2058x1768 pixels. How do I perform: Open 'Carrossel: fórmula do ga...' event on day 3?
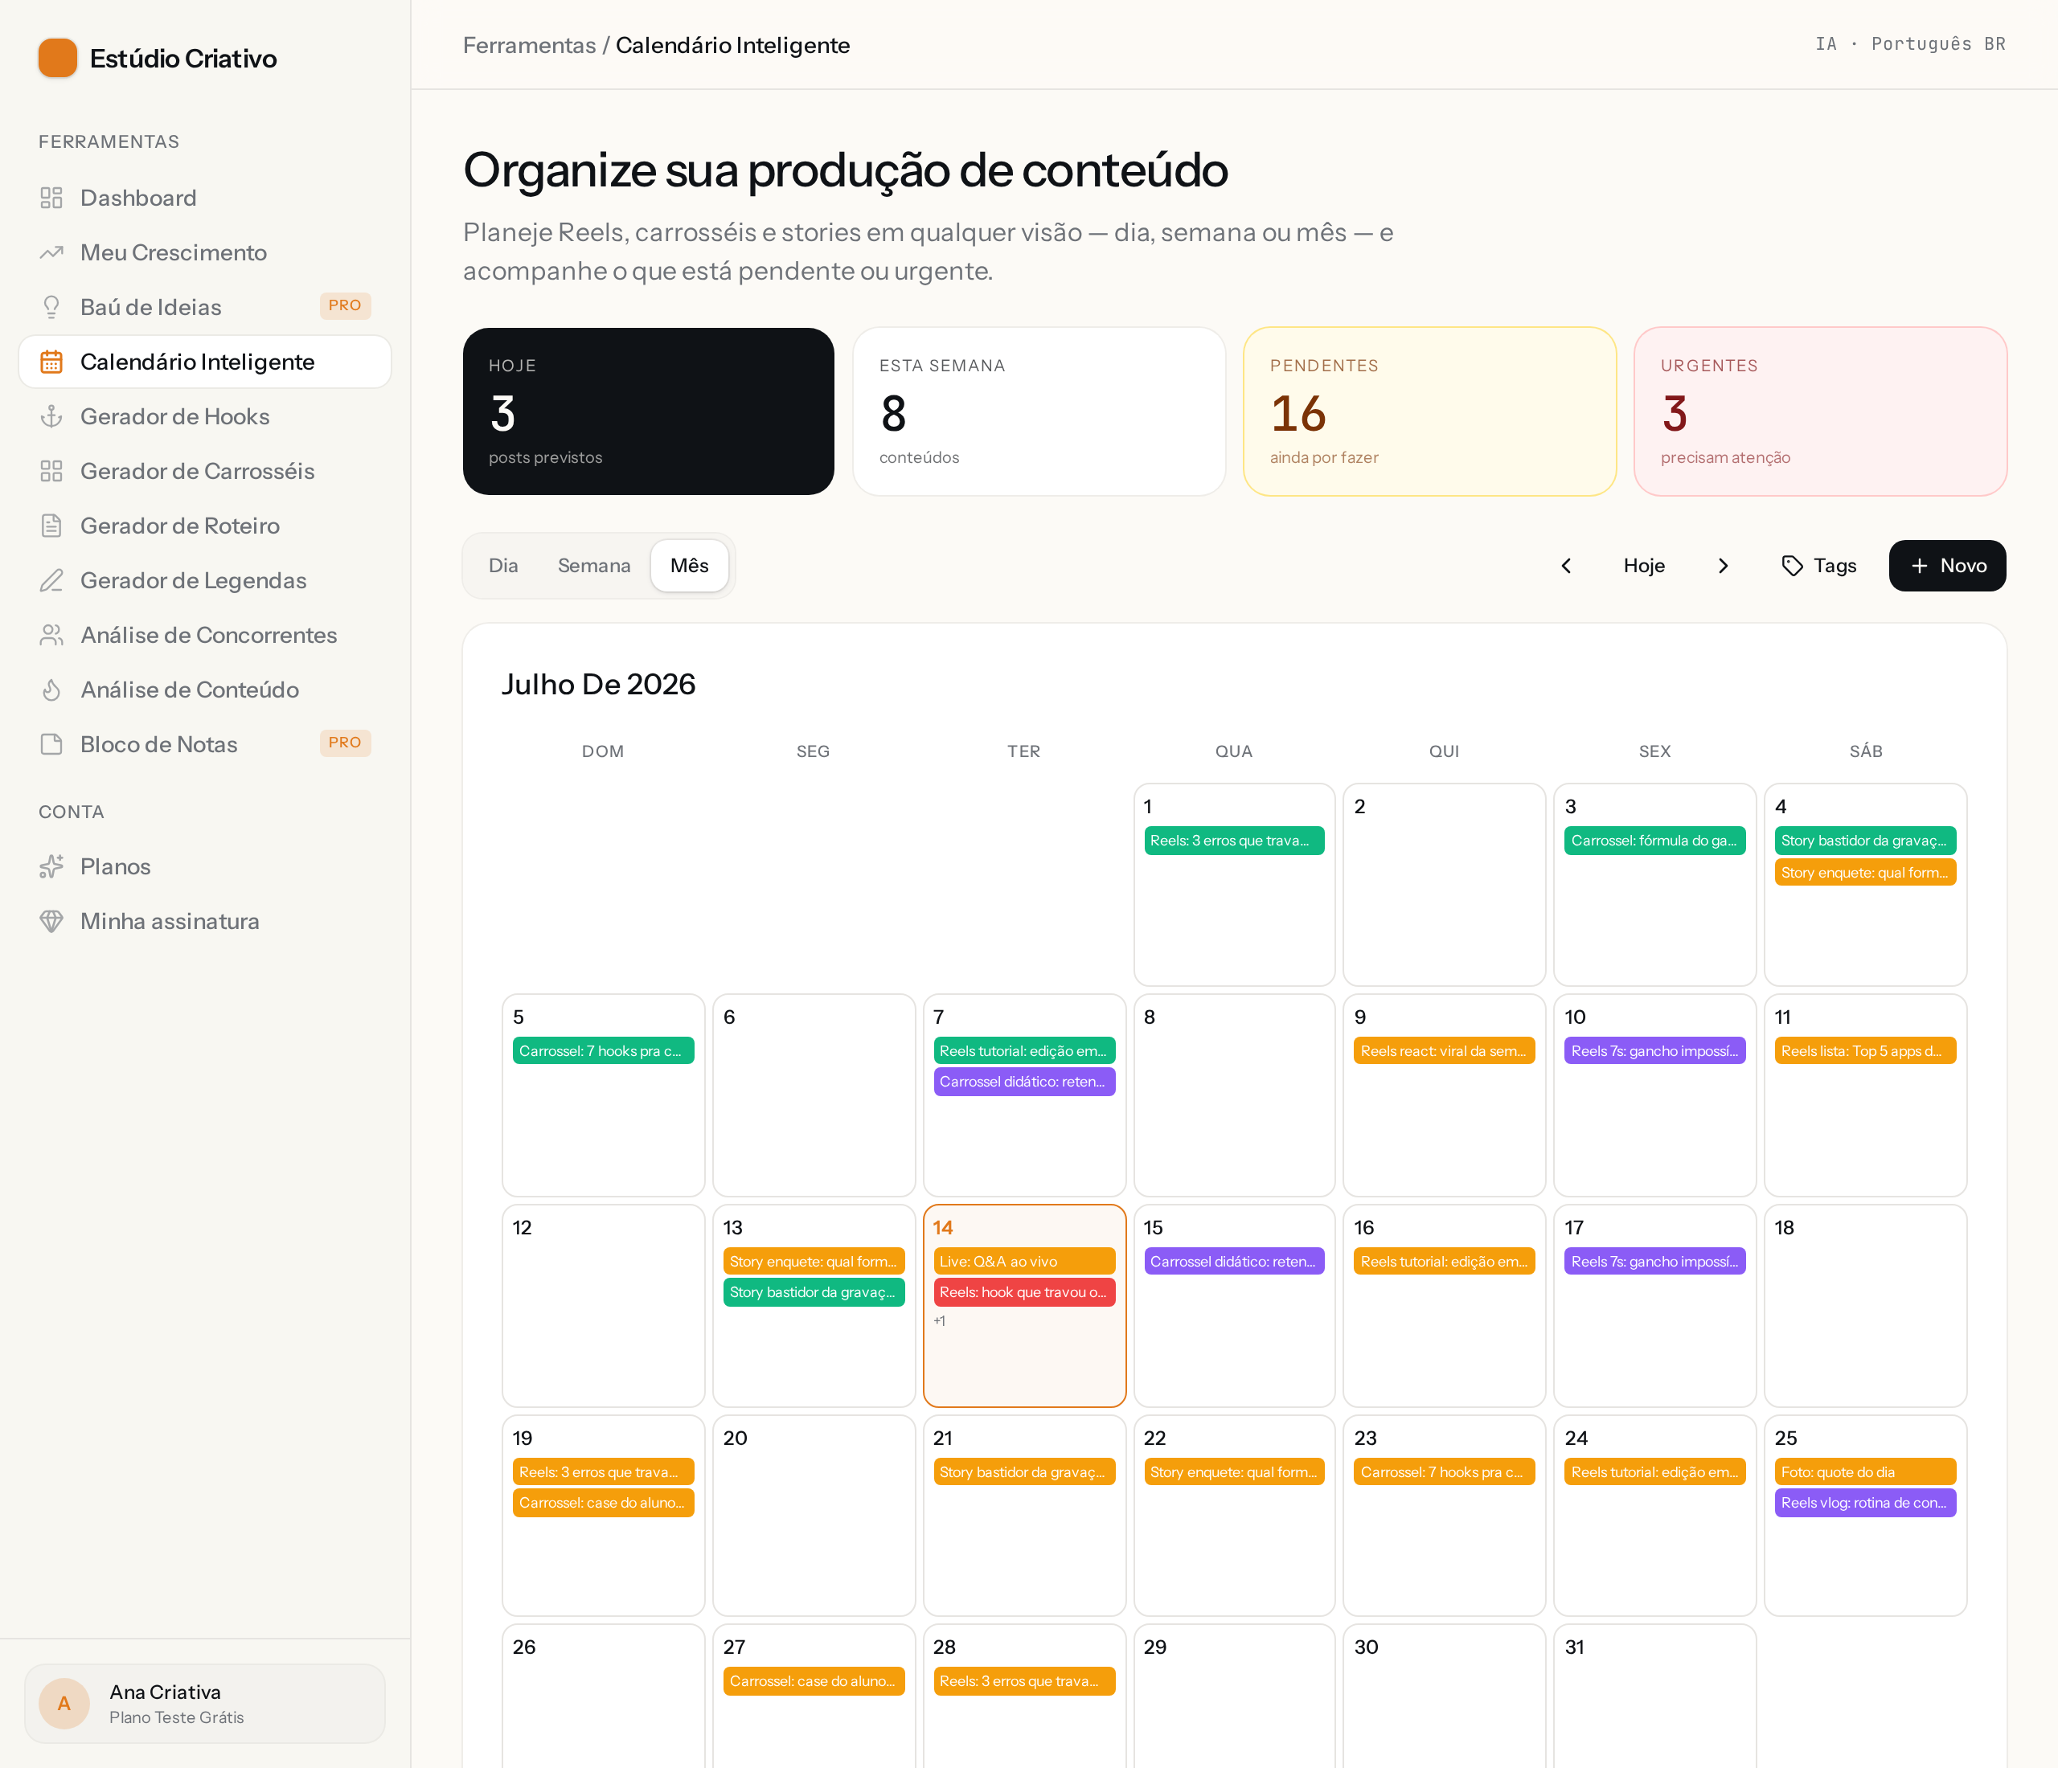click(x=1654, y=841)
